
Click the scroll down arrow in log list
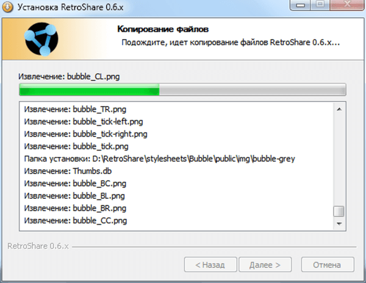[339, 224]
